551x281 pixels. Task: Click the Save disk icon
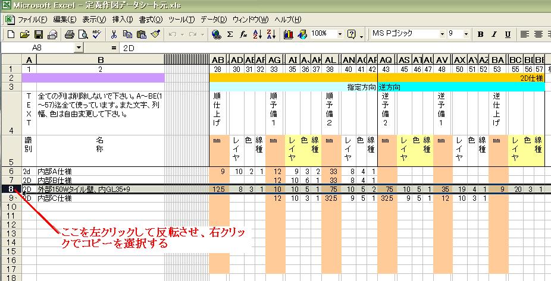pos(38,34)
